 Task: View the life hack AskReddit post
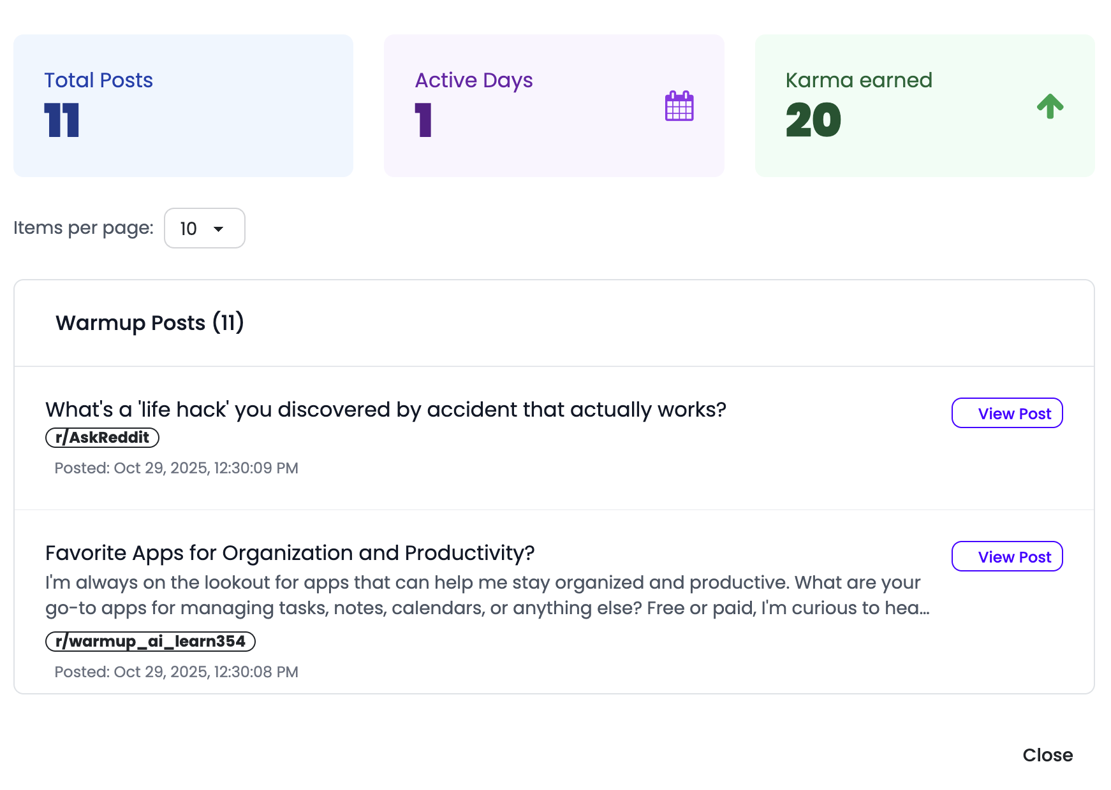tap(1006, 413)
